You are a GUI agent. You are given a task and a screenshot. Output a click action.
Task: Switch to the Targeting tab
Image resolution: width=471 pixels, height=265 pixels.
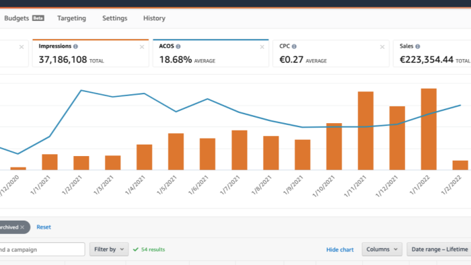pyautogui.click(x=71, y=18)
